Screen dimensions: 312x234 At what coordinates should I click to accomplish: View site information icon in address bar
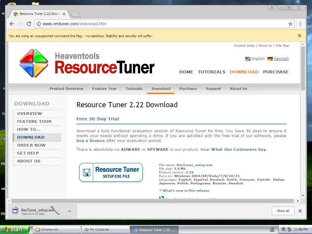tap(39, 24)
